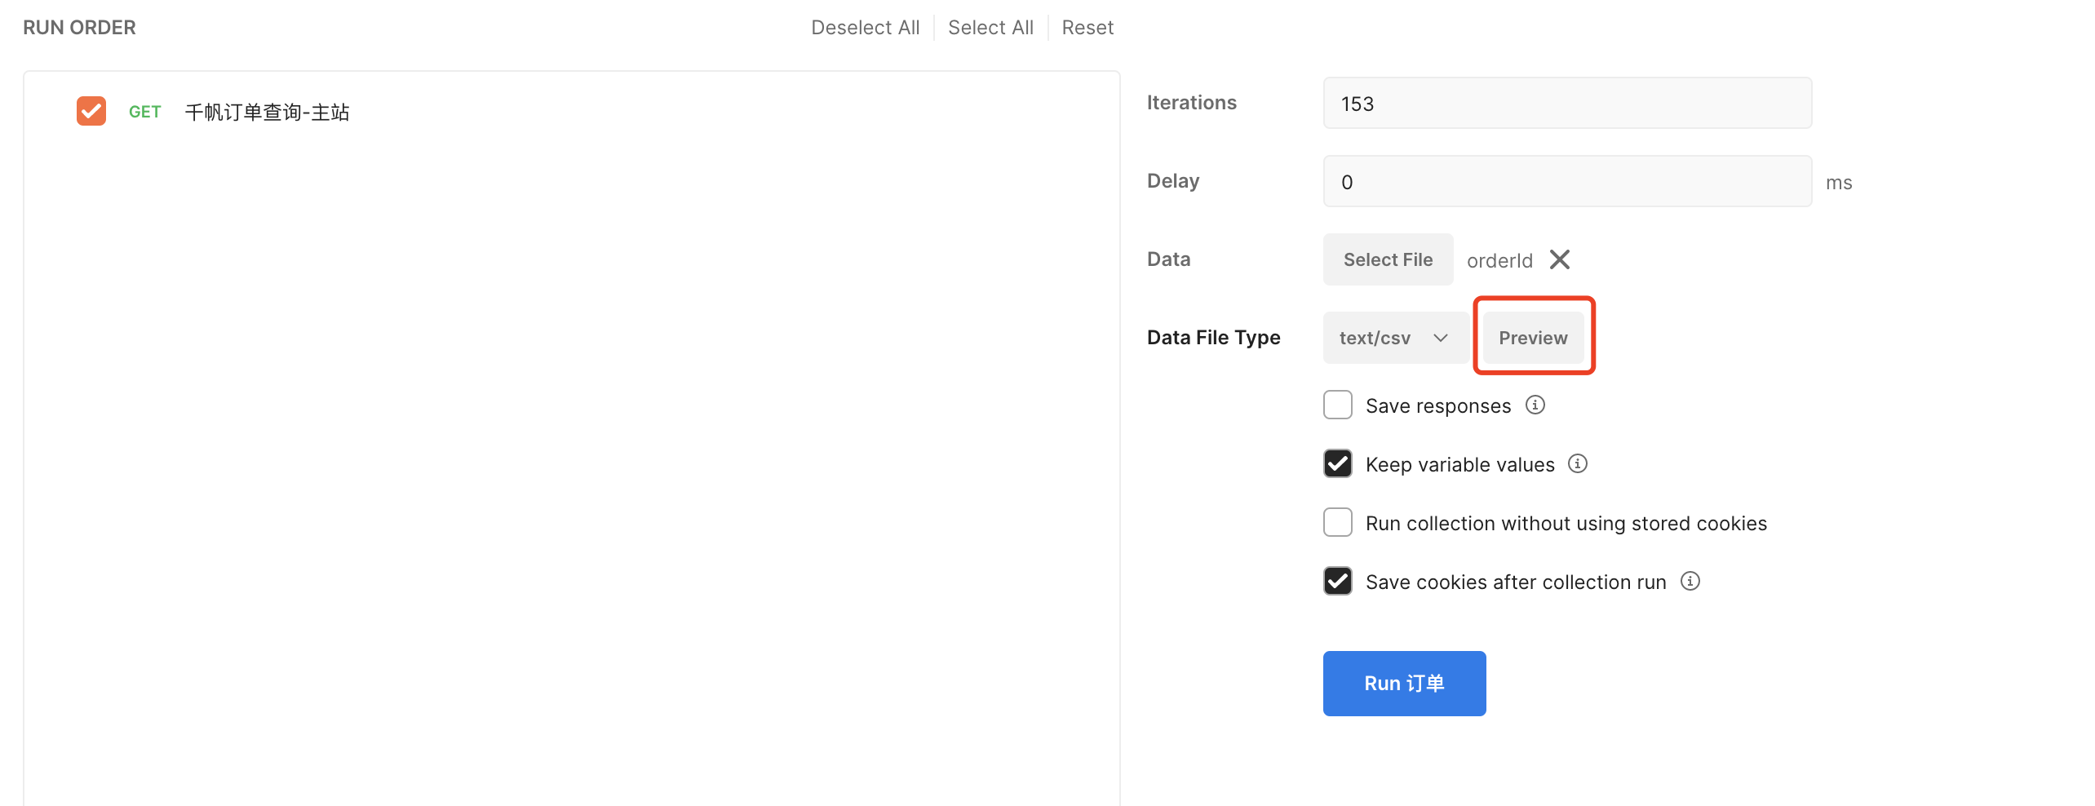The height and width of the screenshot is (806, 2095).
Task: Start the collection with Run 订单
Action: coord(1404,684)
